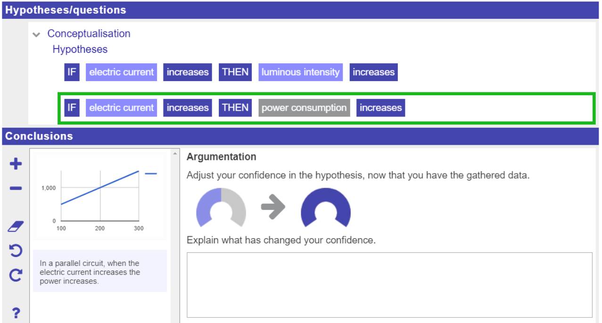The image size is (602, 323).
Task: Select the power consumption line graph thumbnail
Action: (100, 196)
